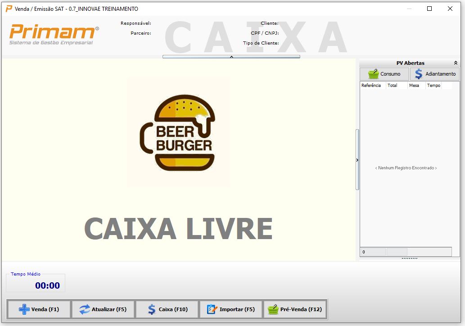Click the Tempo Médio 00:00 value
The height and width of the screenshot is (326, 465).
pos(47,285)
